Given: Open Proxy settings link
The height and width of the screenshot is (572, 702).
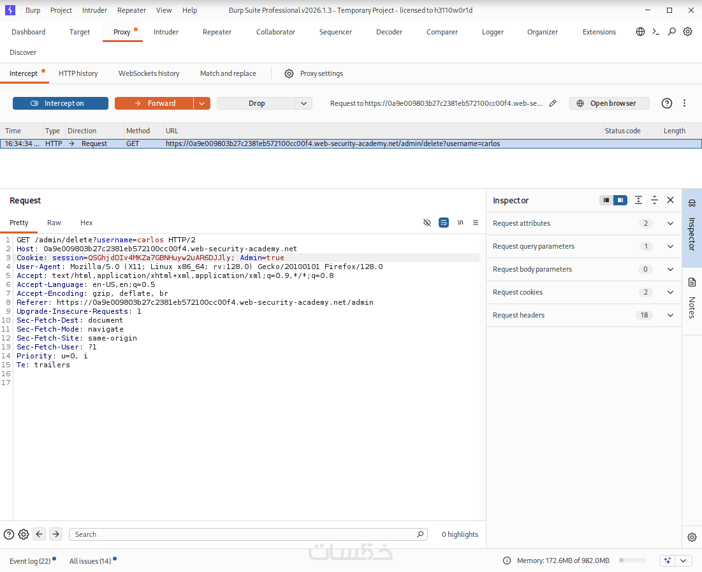Looking at the screenshot, I should click(321, 73).
